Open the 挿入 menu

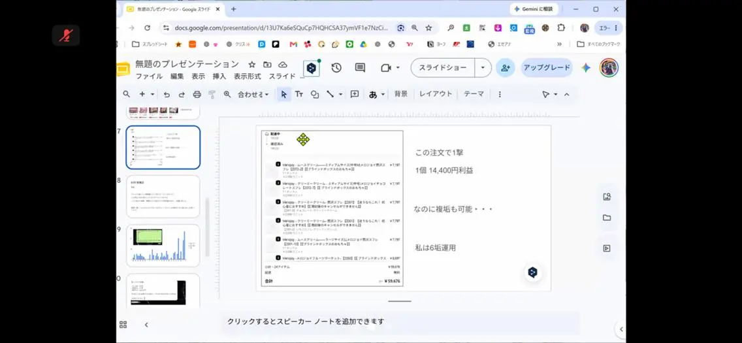tap(219, 76)
